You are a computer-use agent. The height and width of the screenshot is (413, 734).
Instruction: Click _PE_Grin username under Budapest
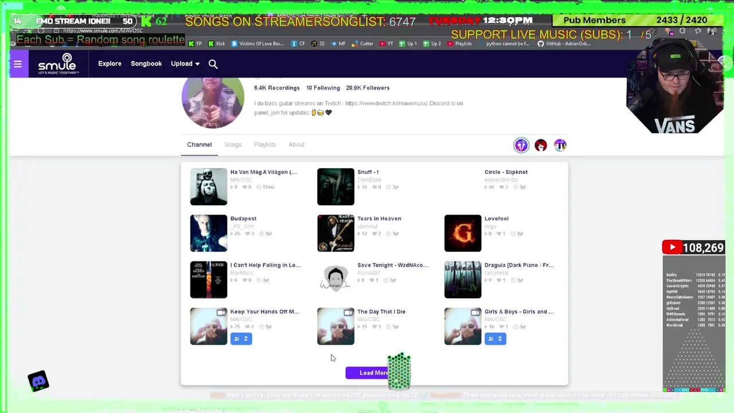241,226
